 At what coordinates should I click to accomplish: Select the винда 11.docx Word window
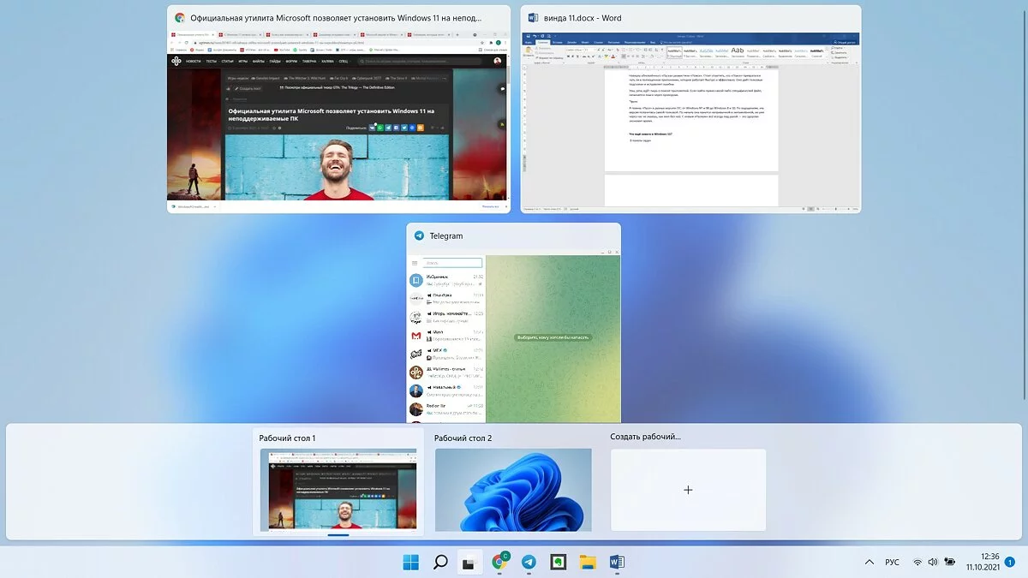click(690, 120)
